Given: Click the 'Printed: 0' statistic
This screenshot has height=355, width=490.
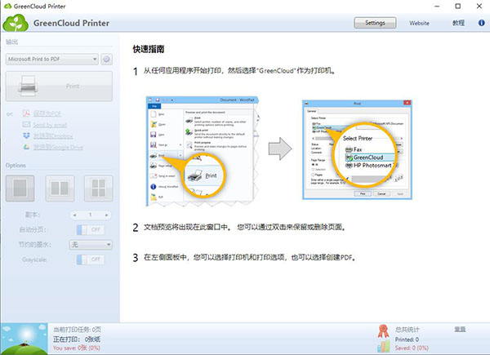Looking at the screenshot, I should 407,339.
